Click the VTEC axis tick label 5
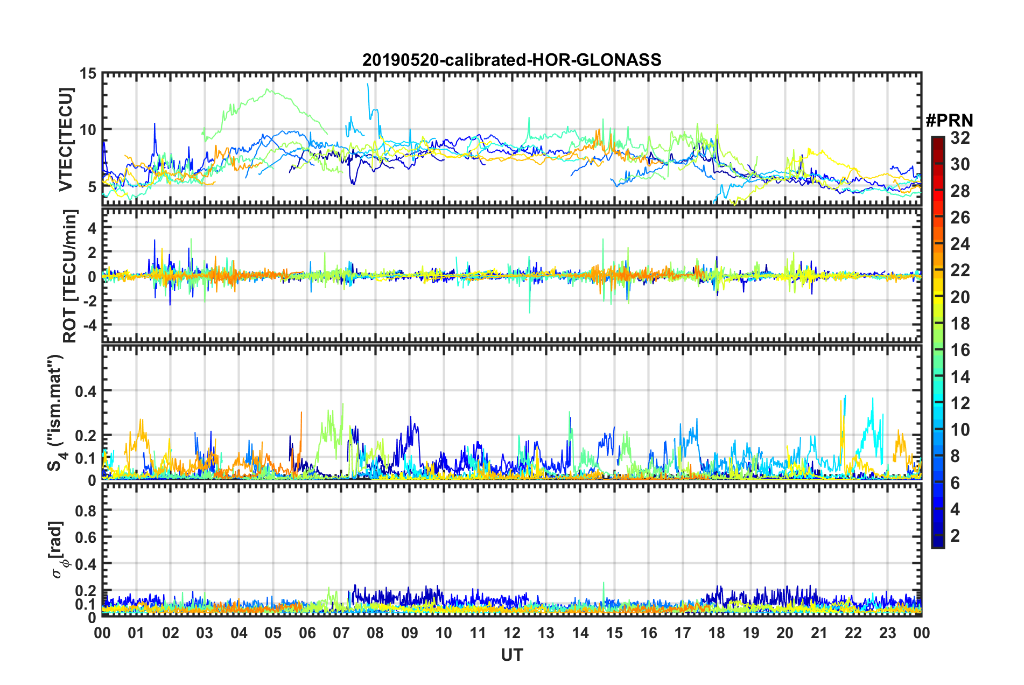Viewport: 1024px width, 685px height. tap(93, 187)
